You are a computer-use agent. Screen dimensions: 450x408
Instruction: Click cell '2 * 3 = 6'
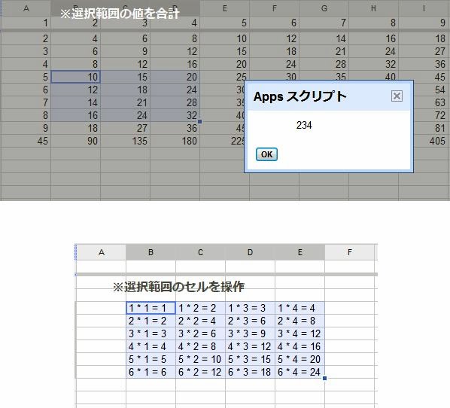point(250,321)
